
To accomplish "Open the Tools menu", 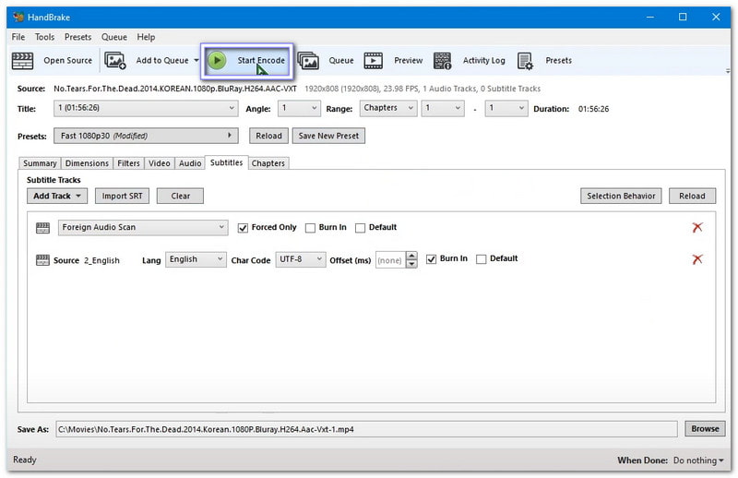I will 44,37.
